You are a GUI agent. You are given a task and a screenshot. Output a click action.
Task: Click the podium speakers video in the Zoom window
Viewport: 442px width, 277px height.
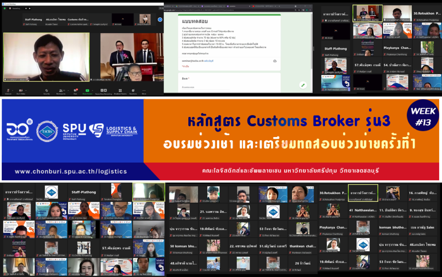[132, 57]
